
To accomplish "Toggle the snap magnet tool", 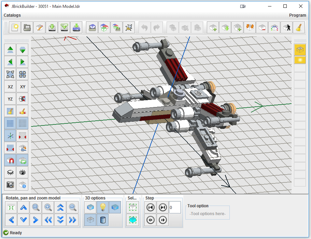I will tap(10, 160).
